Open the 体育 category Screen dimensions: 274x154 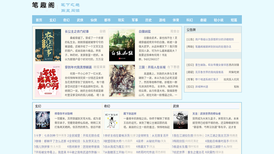pyautogui.click(x=176, y=20)
